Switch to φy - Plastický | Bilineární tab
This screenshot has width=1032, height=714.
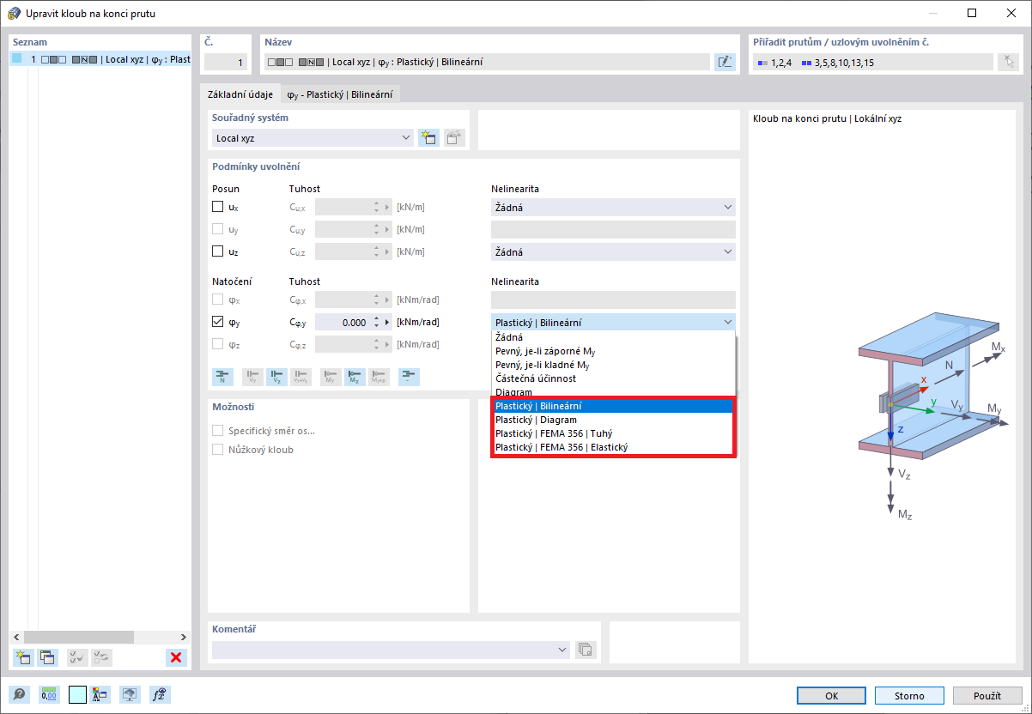[x=341, y=94]
